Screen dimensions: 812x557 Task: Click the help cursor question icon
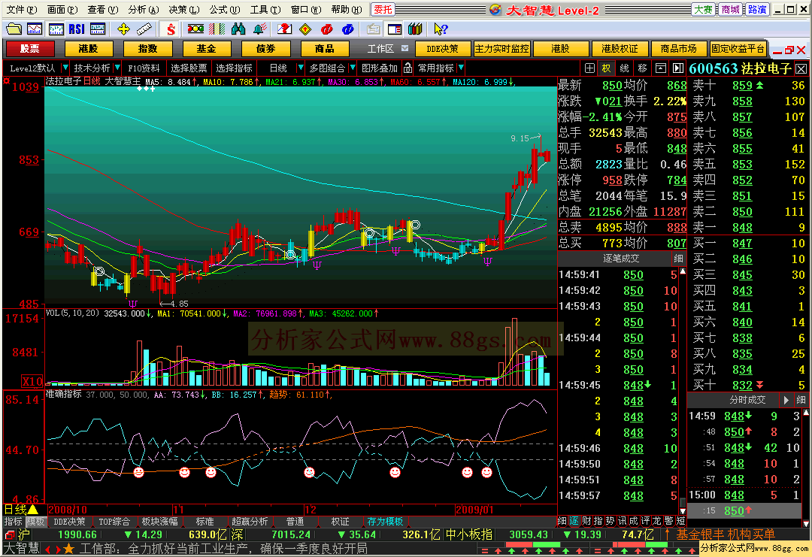click(440, 29)
